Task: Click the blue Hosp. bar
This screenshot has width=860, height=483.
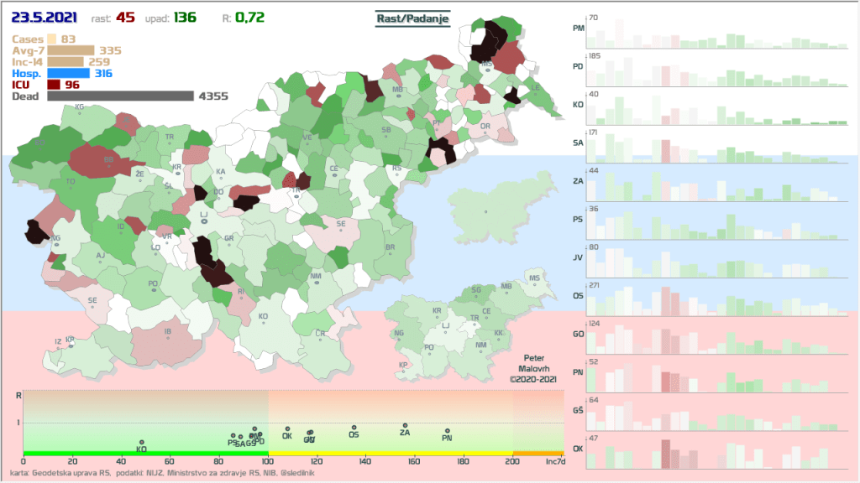Action: point(68,74)
